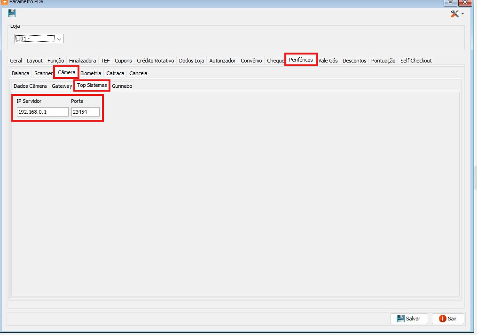
Task: Click the Parametro PDV title bar app icon
Action: click(4, 2)
